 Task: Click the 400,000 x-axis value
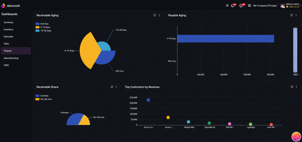[x=270, y=74]
